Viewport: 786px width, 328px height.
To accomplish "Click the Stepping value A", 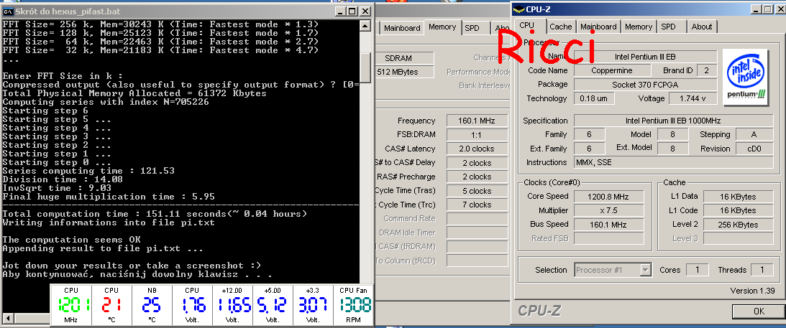I will [x=754, y=134].
